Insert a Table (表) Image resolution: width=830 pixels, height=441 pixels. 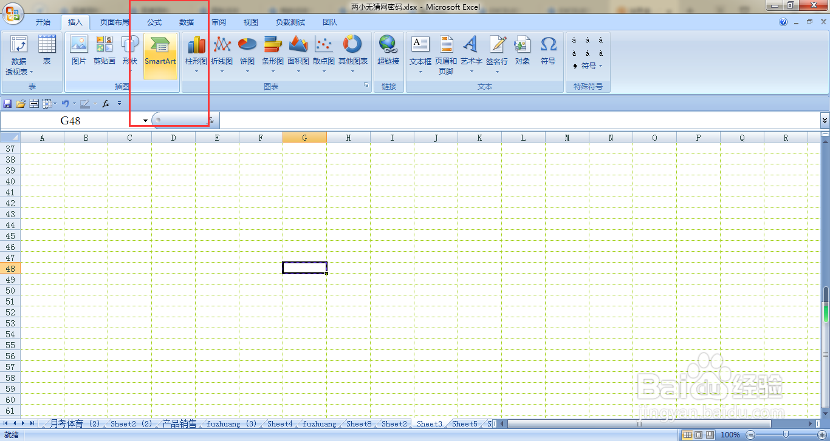pyautogui.click(x=47, y=55)
